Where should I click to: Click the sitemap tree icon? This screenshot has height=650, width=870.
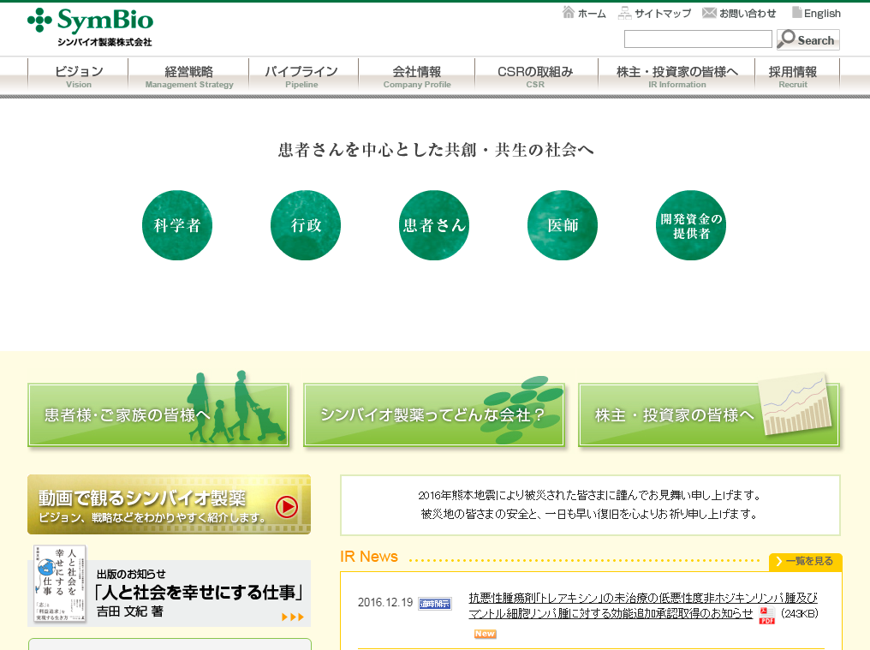[625, 13]
